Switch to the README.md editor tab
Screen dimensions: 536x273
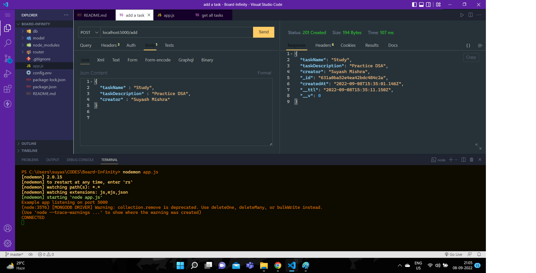pyautogui.click(x=95, y=15)
